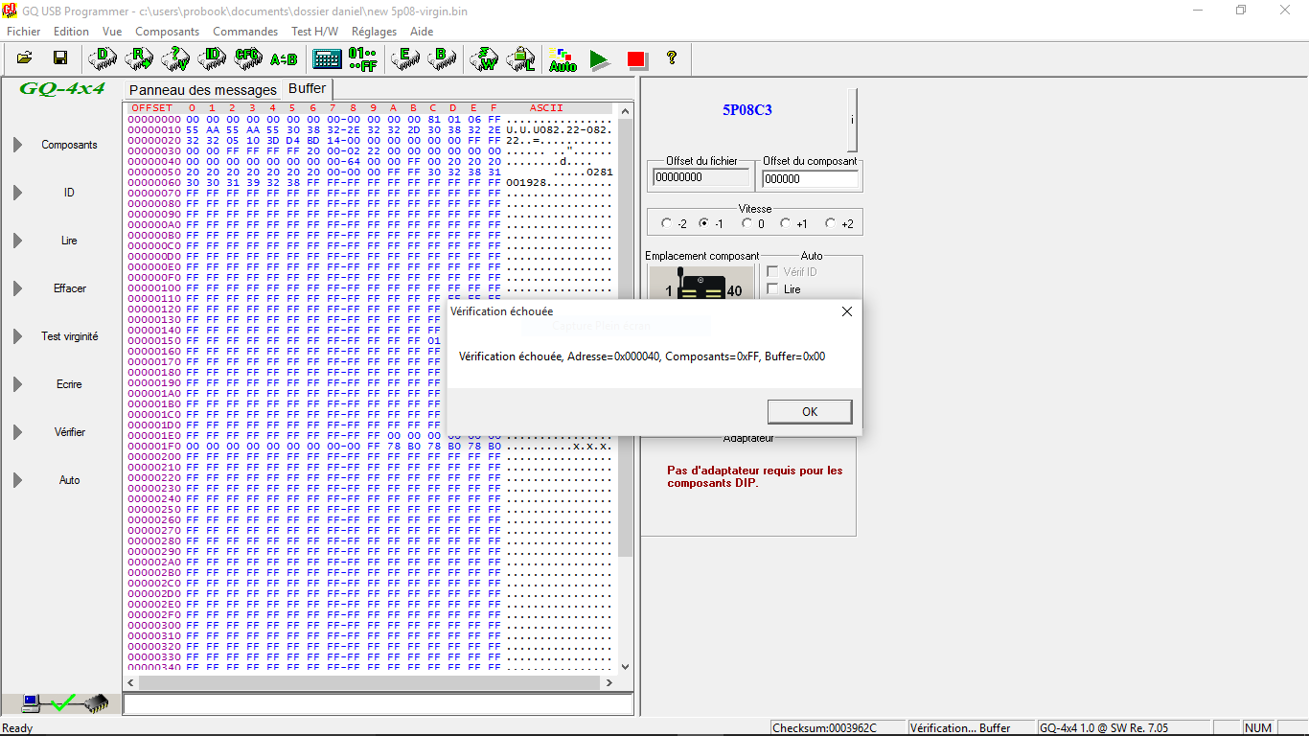Switch to Panneau des messages tab
This screenshot has width=1309, height=736.
[x=203, y=90]
